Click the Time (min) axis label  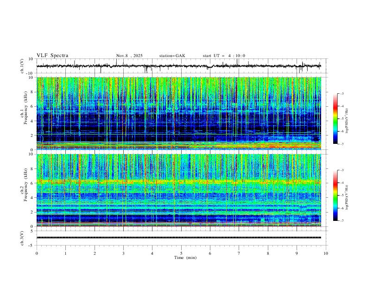click(x=185, y=258)
